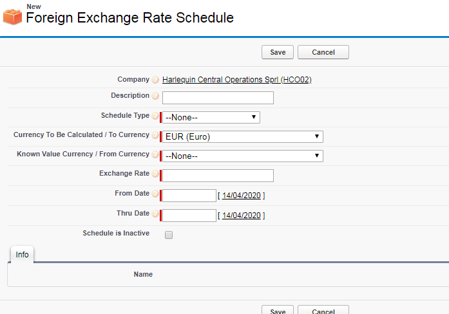The image size is (449, 314).
Task: Open the Harlequin Central Operations Sprl company link
Action: (237, 80)
